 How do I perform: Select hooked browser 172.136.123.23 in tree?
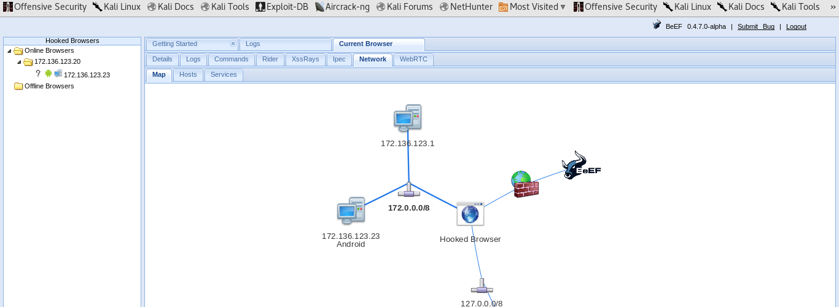(x=87, y=75)
